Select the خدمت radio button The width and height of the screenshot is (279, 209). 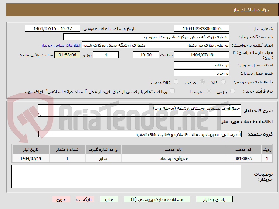coord(202,82)
